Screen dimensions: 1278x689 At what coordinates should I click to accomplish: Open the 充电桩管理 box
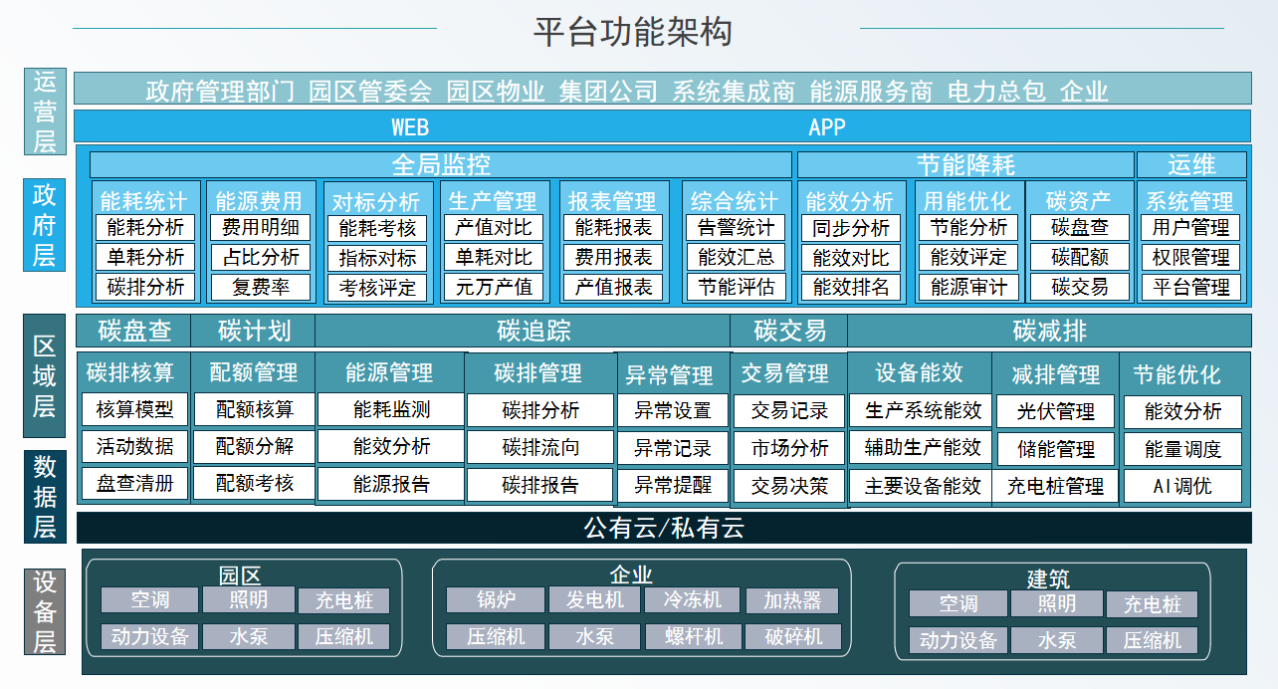pos(1055,486)
